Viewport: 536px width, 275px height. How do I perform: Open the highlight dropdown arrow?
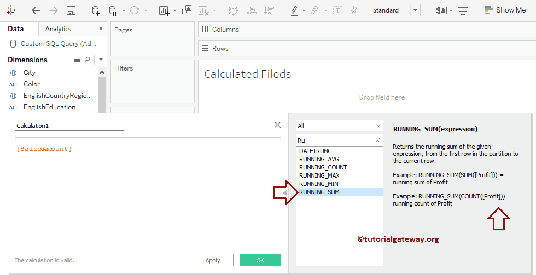(304, 10)
